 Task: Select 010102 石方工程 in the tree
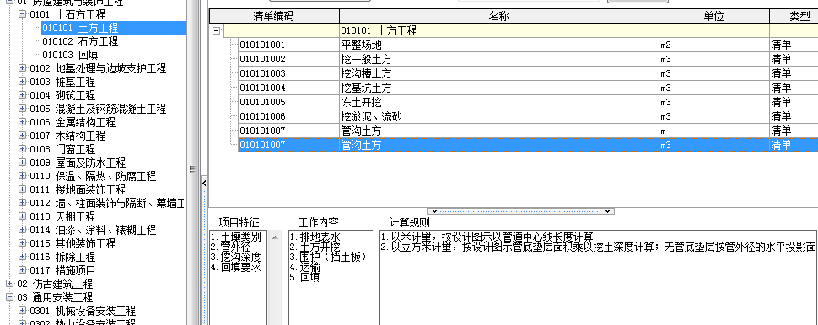pyautogui.click(x=80, y=41)
